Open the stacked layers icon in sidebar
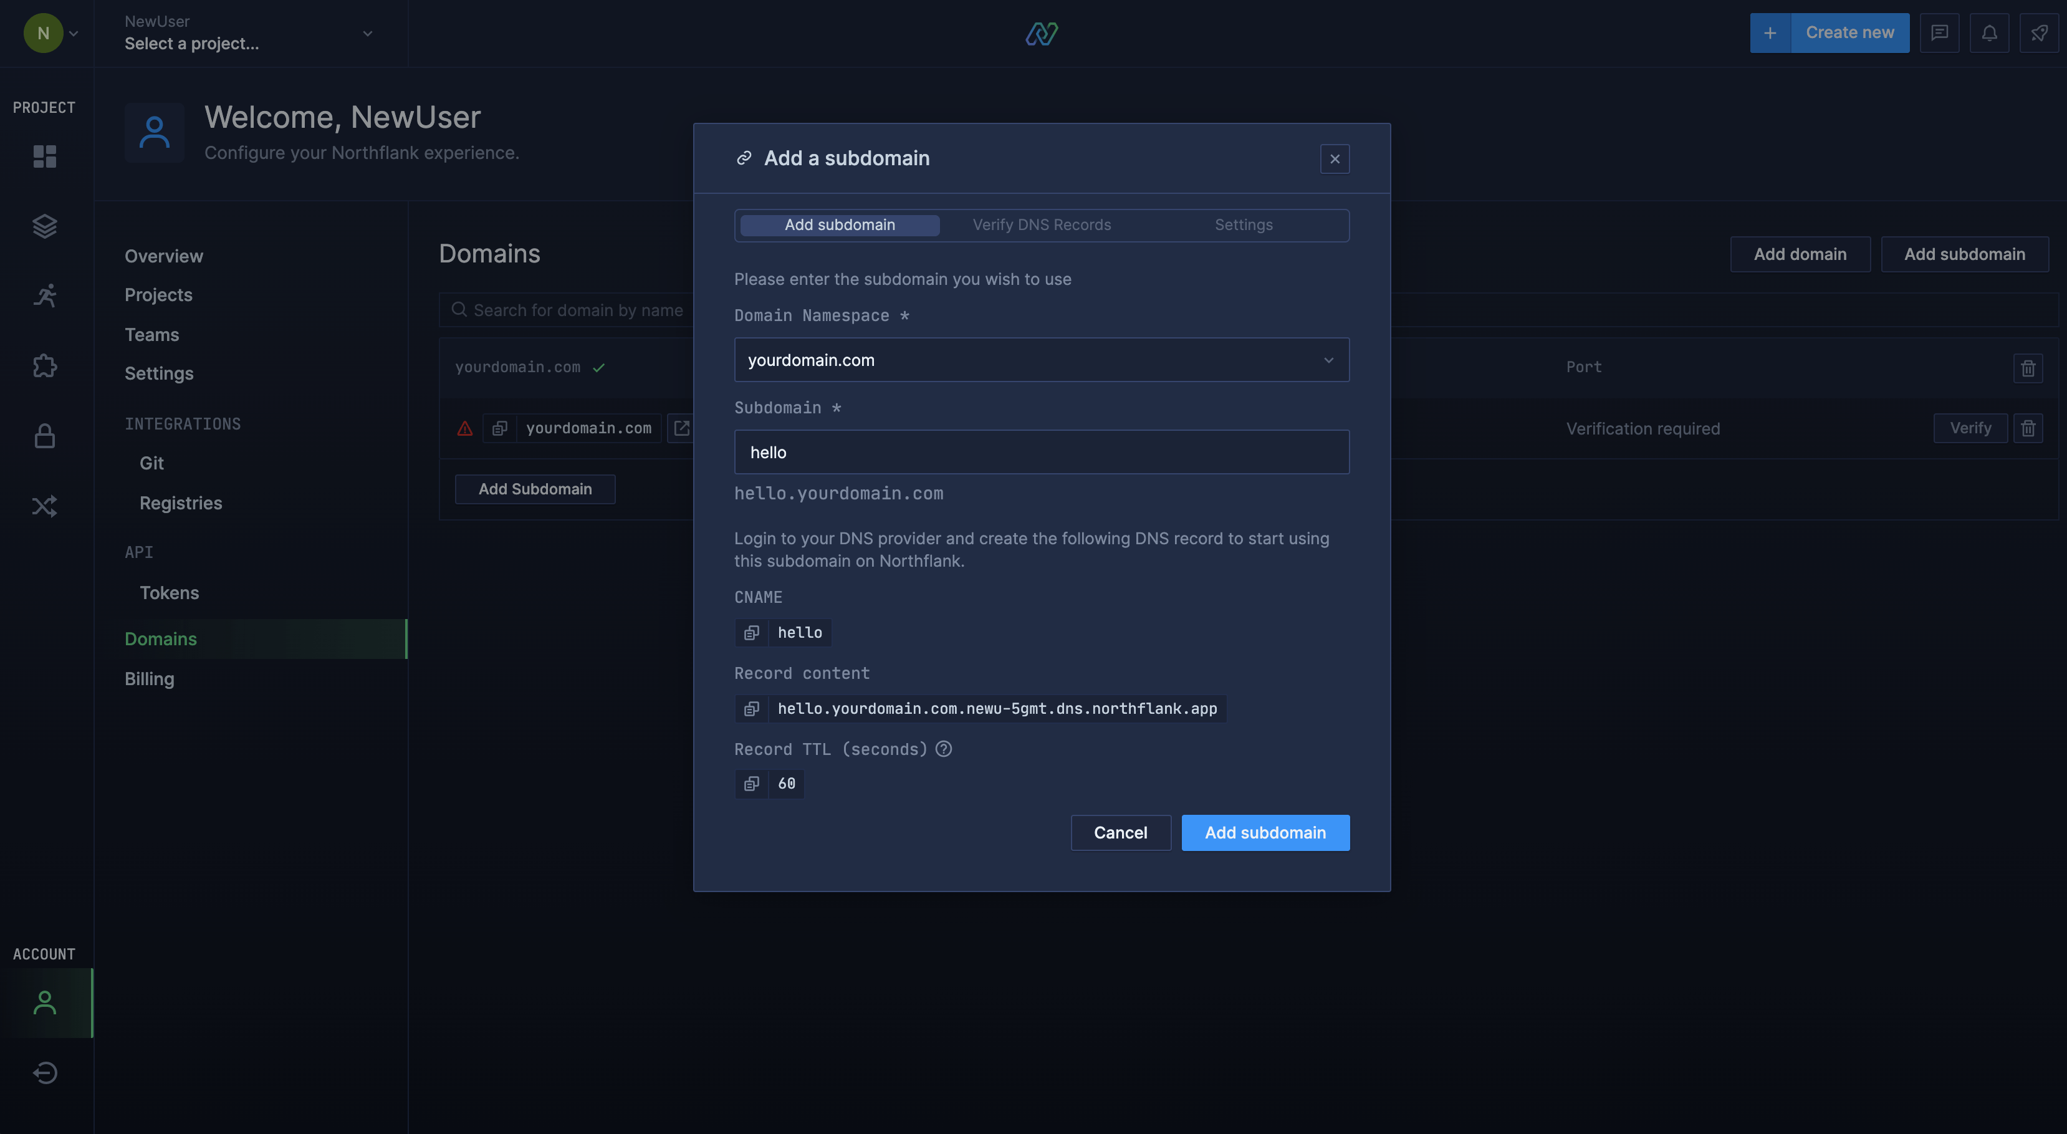The height and width of the screenshot is (1134, 2067). [x=45, y=226]
